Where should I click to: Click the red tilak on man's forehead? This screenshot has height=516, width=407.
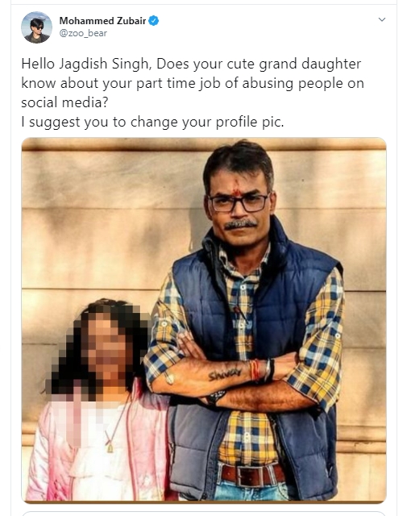click(x=236, y=193)
